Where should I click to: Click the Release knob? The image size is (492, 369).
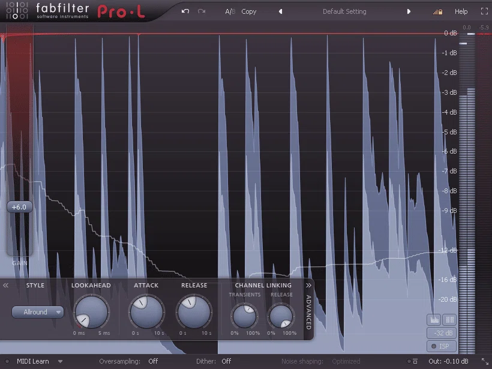pyautogui.click(x=194, y=312)
